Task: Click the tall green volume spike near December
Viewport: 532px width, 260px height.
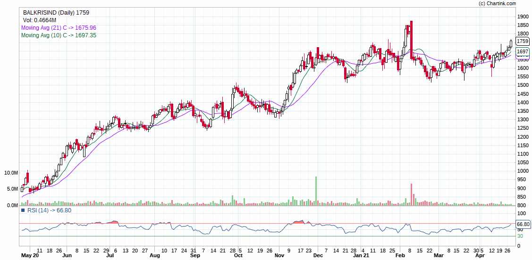Action: coord(316,191)
